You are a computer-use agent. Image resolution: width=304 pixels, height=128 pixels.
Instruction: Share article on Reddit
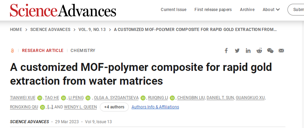[259, 51]
